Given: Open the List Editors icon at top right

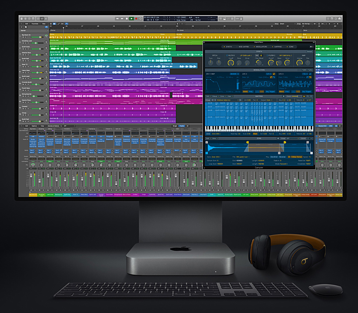Looking at the screenshot, I should pos(328,19).
